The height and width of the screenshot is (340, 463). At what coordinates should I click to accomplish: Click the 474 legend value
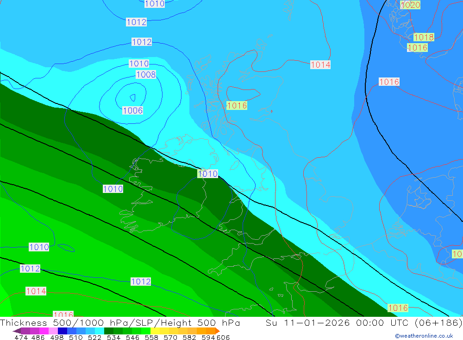[x=21, y=337]
